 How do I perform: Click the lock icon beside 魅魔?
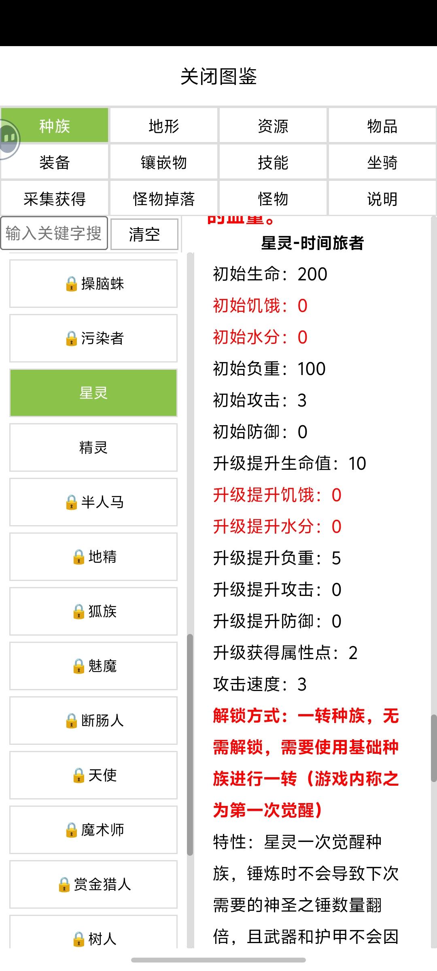click(x=78, y=666)
